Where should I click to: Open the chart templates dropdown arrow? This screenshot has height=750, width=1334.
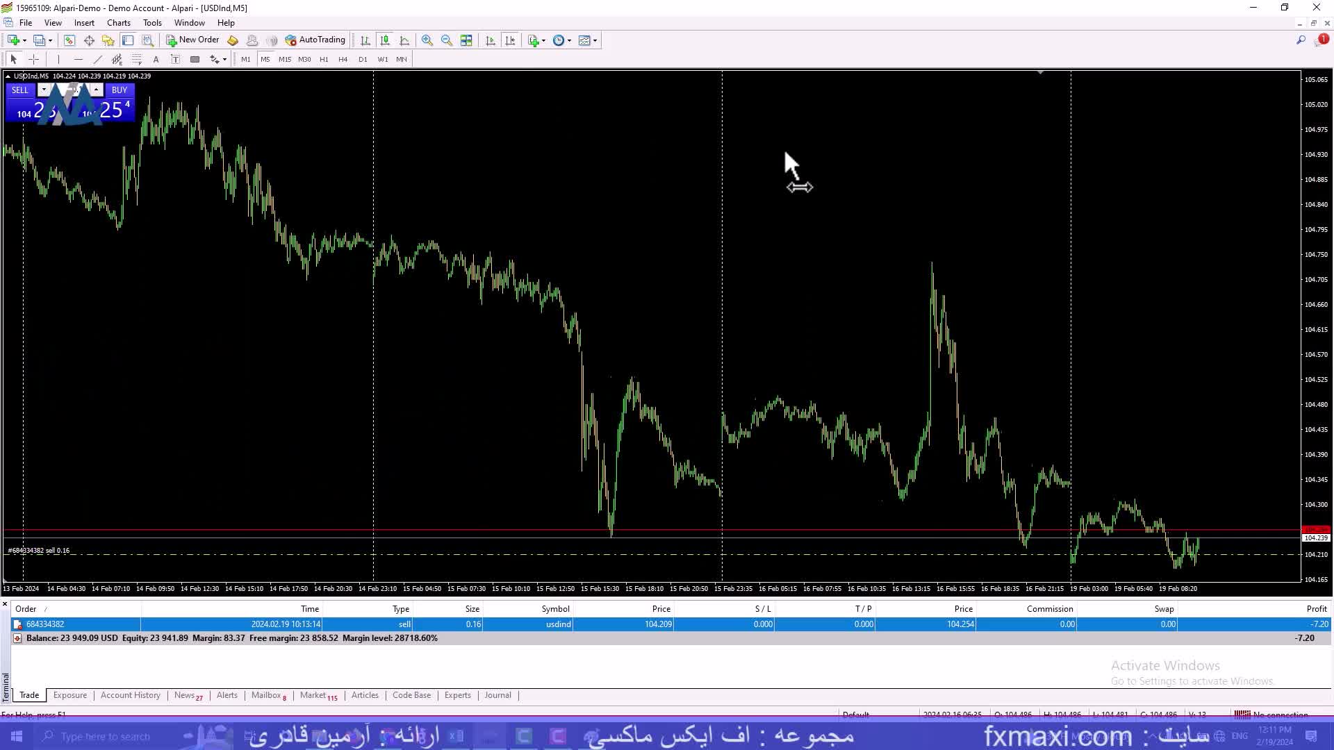coord(595,40)
